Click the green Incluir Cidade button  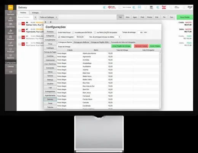tap(155, 46)
